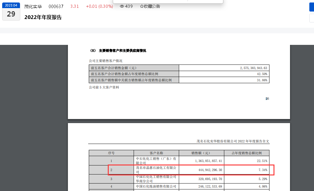
Task: Click the current price 3.31
Action: (x=74, y=7)
